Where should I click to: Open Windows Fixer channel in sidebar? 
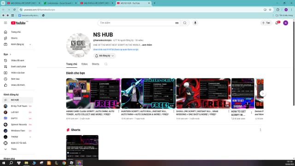click(18, 130)
